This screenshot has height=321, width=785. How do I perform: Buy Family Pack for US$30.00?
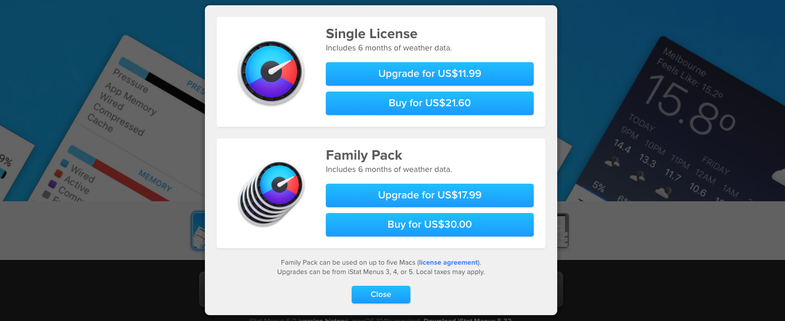(430, 225)
